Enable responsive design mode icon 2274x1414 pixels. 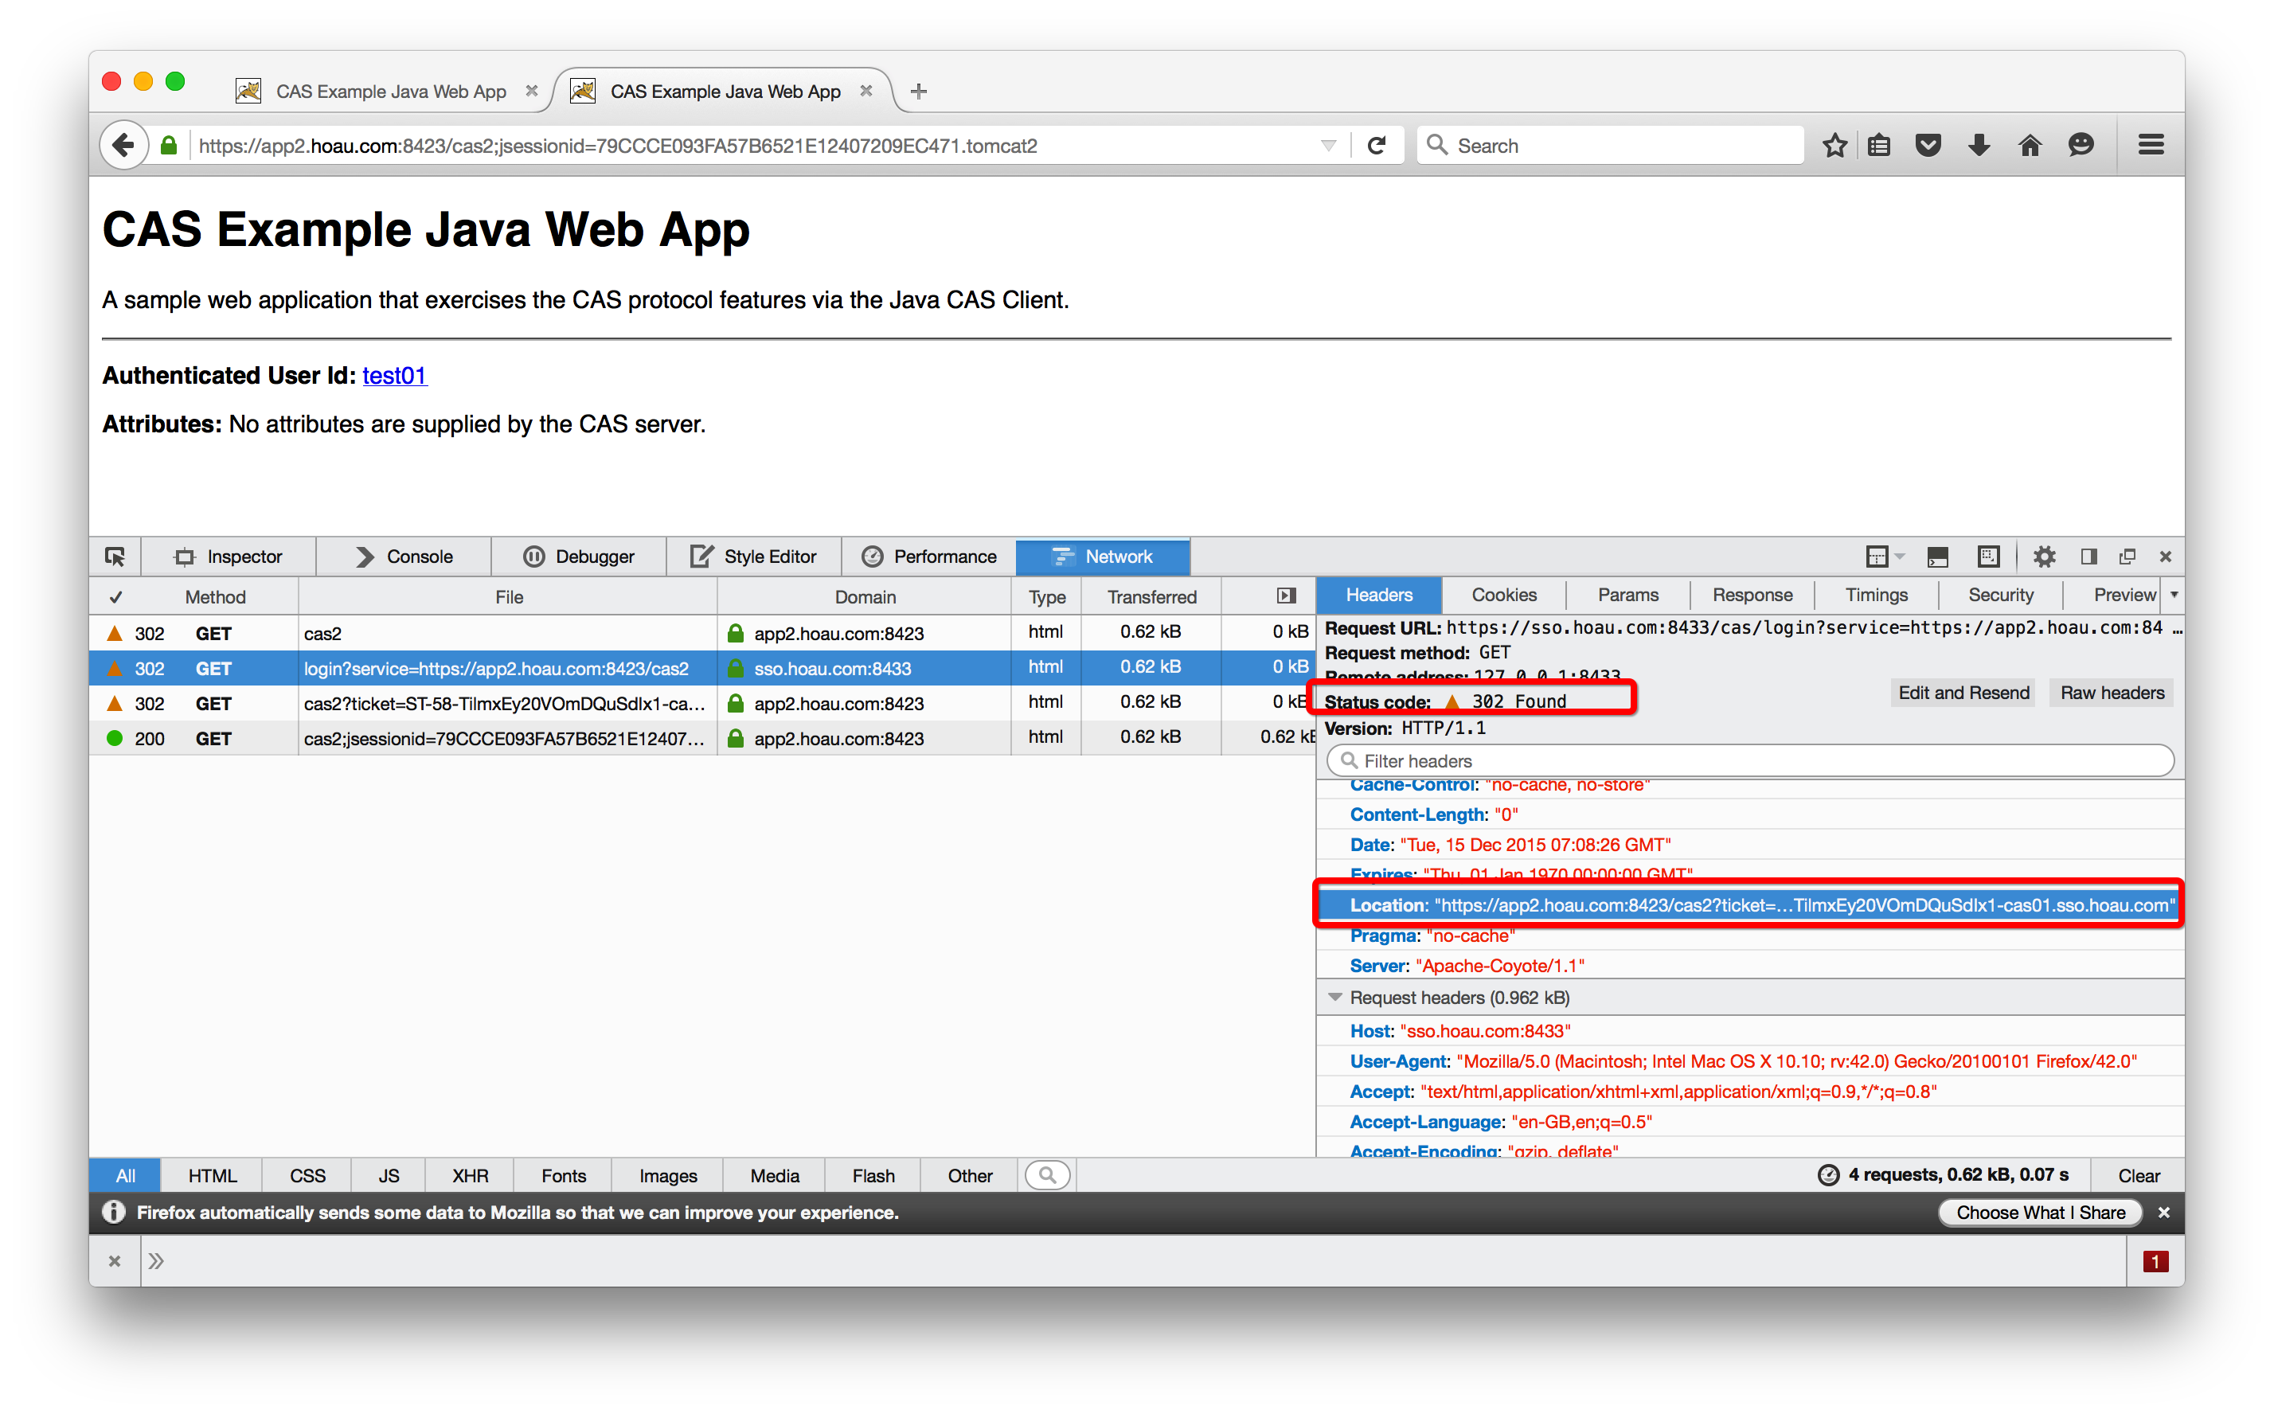click(x=1989, y=557)
